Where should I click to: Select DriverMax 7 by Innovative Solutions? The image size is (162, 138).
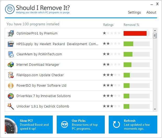(79, 96)
